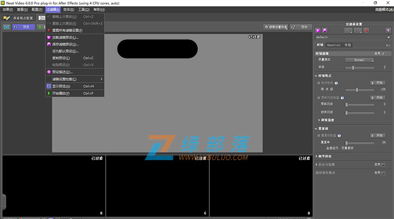Toggle temporal filter enable checkbox

coord(383,54)
